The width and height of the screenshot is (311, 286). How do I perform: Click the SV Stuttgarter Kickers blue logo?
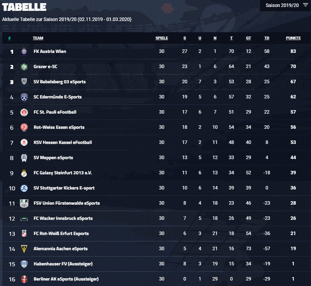pos(24,188)
